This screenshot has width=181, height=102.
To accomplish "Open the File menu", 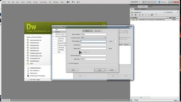I will [x=9, y=2].
